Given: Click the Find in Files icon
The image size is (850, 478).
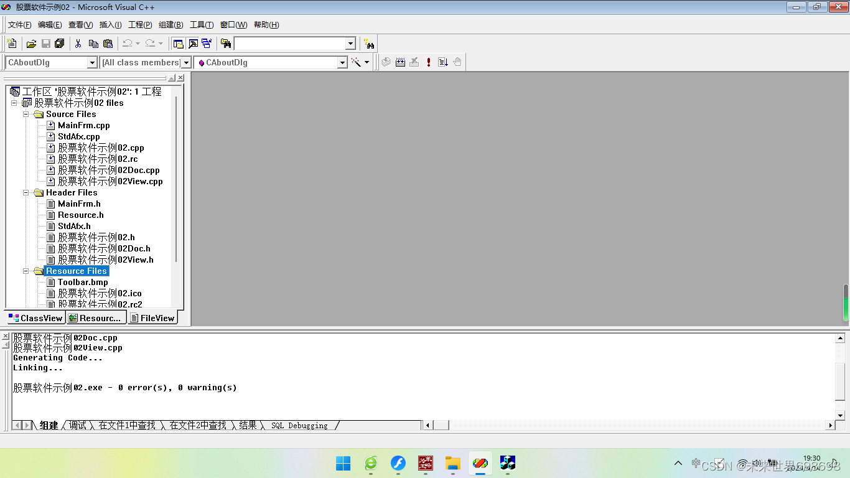Looking at the screenshot, I should pyautogui.click(x=226, y=44).
